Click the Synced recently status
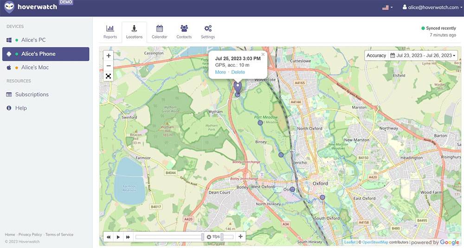 [438, 28]
